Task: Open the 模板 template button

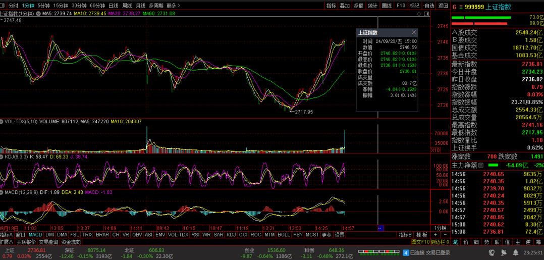Action: [x=422, y=235]
